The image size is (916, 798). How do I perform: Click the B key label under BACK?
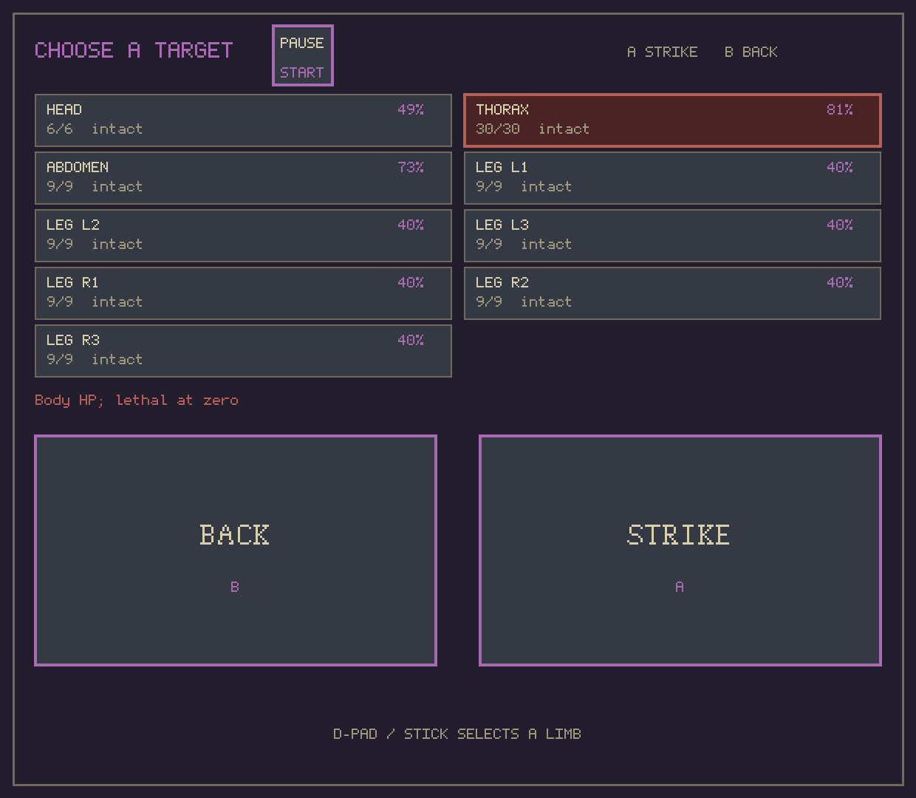pos(235,587)
